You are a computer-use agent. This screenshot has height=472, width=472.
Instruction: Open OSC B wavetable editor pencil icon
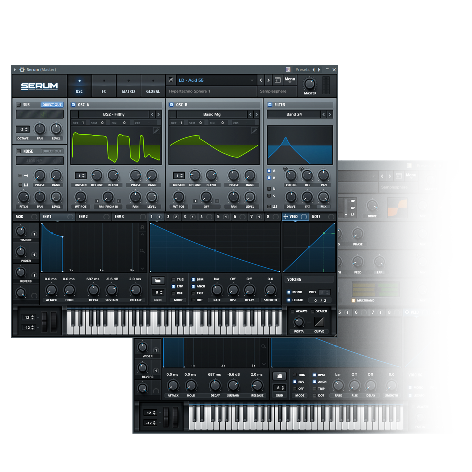click(x=255, y=131)
